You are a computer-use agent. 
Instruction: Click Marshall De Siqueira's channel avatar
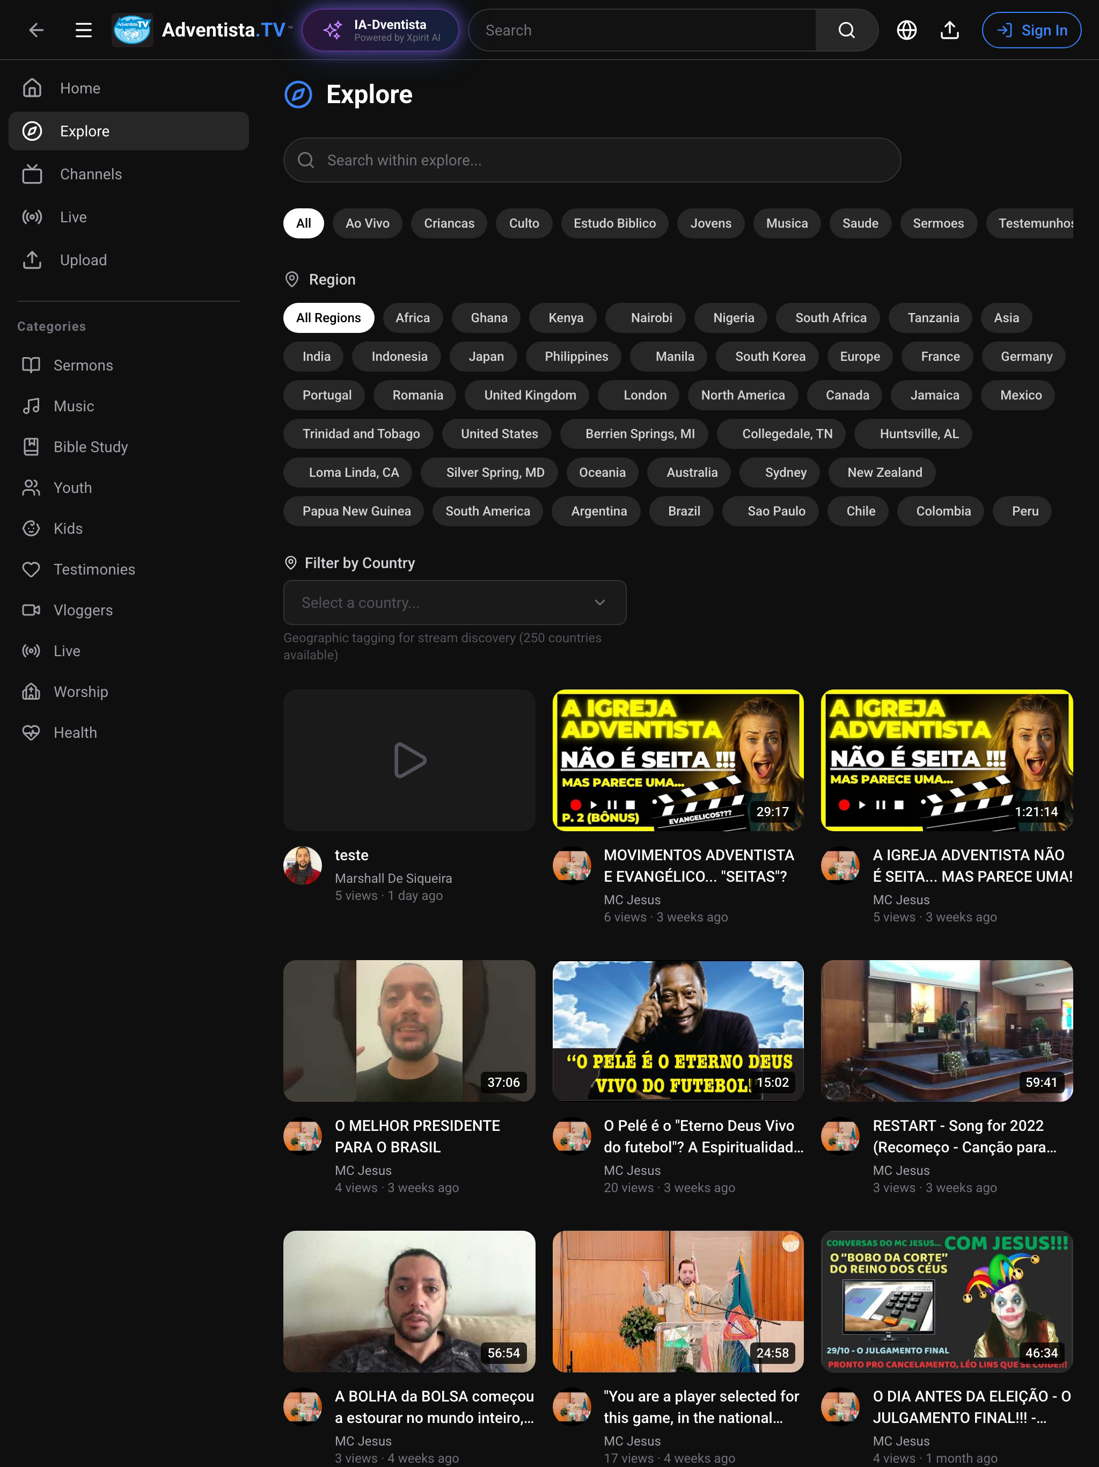pyautogui.click(x=303, y=865)
